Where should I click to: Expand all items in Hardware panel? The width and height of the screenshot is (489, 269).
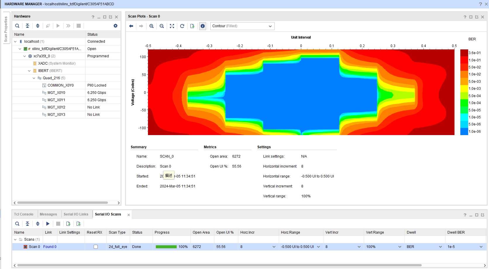38,26
